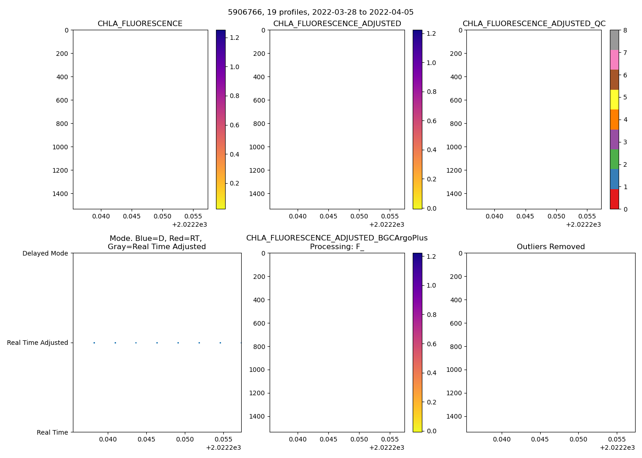Image resolution: width=642 pixels, height=458 pixels.
Task: Click the gray segment of QC colorbar
Action: [614, 40]
